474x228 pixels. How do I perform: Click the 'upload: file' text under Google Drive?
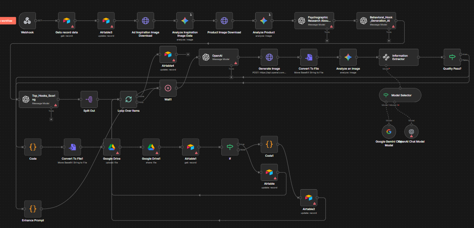112,162
